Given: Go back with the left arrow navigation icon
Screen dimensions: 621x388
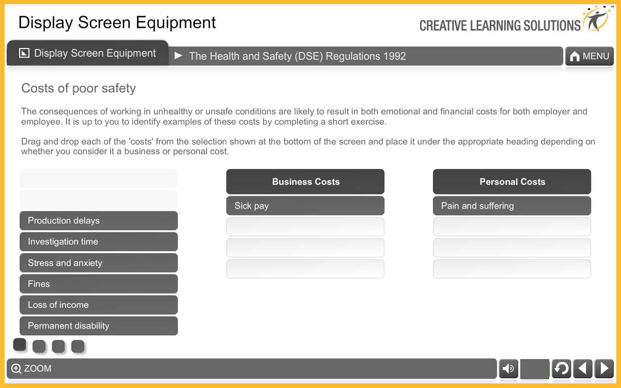Looking at the screenshot, I should pos(583,368).
